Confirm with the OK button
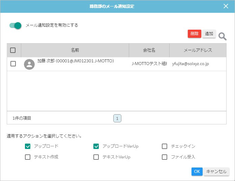 pos(197,172)
